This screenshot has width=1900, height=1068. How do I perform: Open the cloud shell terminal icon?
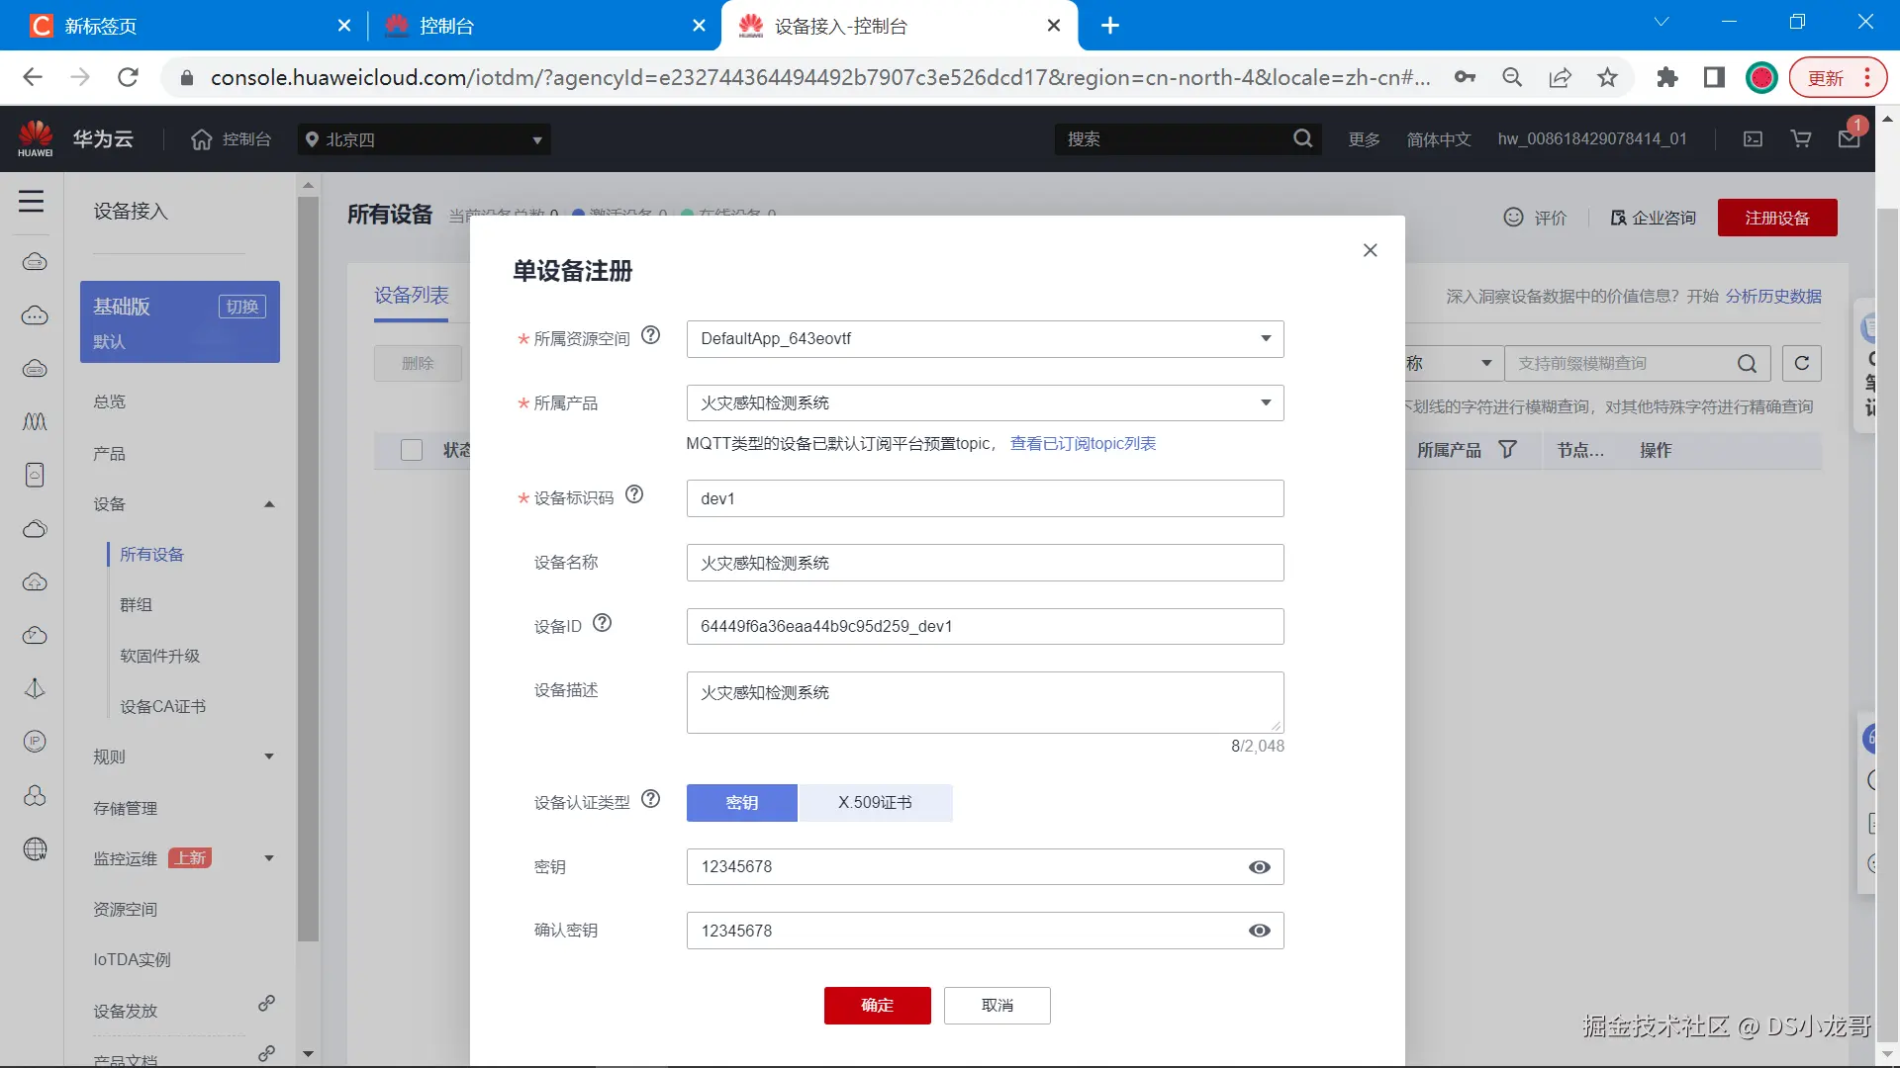pyautogui.click(x=1753, y=139)
